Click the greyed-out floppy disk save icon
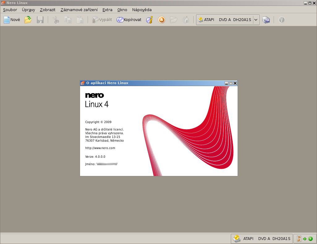 pos(40,20)
